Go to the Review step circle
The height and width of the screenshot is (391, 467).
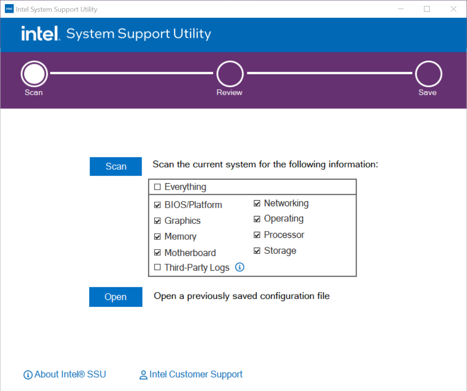coord(230,74)
